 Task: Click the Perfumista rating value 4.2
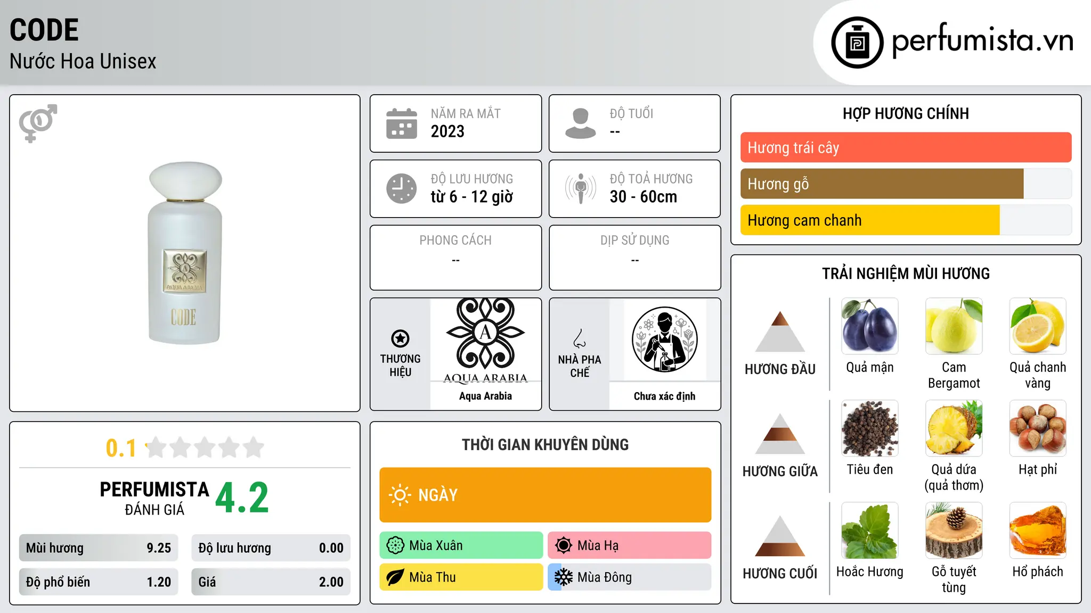tap(242, 498)
